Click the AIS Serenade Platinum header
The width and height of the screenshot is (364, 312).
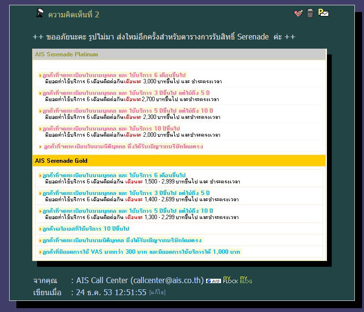tap(179, 54)
